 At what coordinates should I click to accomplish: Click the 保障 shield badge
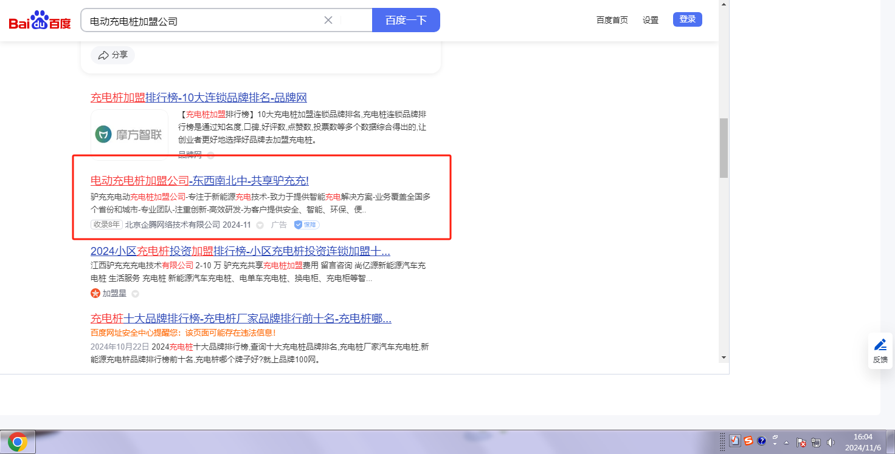pyautogui.click(x=307, y=225)
